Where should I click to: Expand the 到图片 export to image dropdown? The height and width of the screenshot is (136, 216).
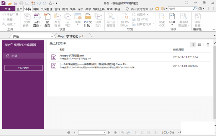[148, 14]
